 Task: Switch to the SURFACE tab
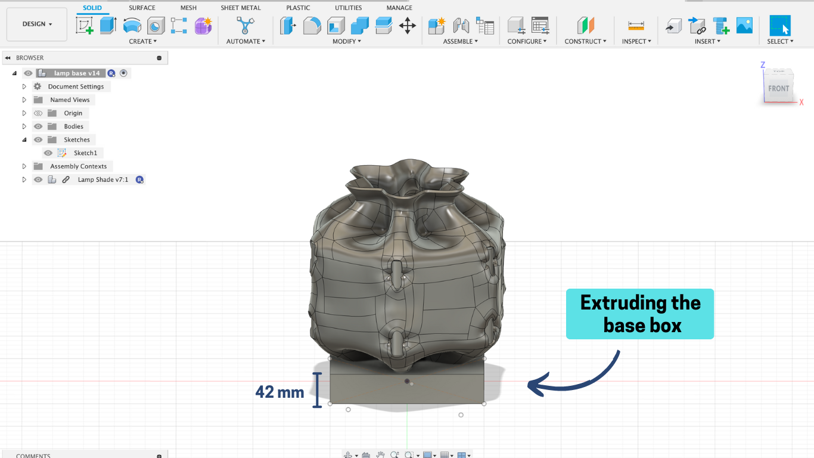(x=142, y=8)
